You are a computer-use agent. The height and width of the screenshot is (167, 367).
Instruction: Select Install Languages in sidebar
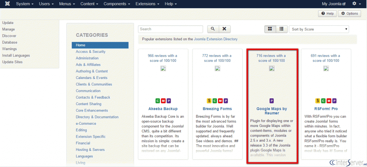point(16,55)
